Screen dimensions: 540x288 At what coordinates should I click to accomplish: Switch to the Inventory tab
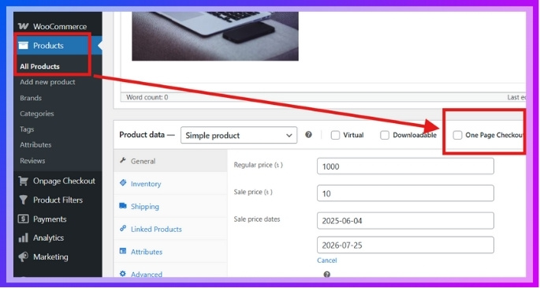click(170, 184)
